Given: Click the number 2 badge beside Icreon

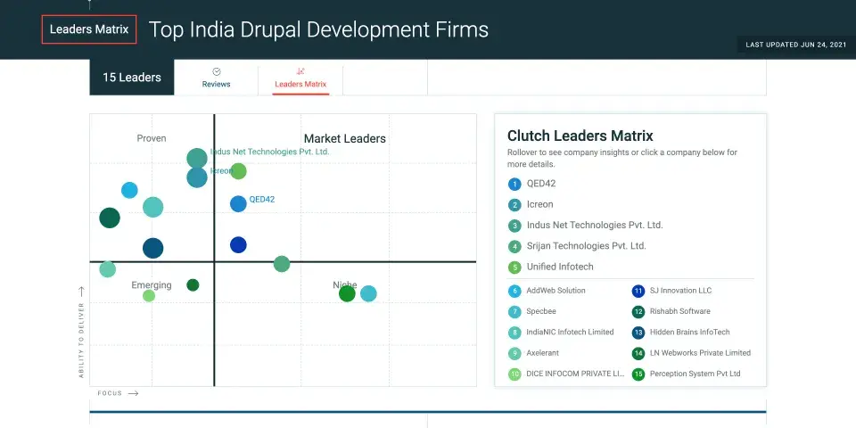Looking at the screenshot, I should click(x=514, y=205).
